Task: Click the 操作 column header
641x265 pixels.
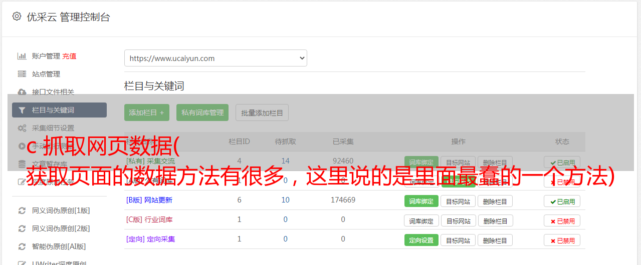Action: [459, 141]
